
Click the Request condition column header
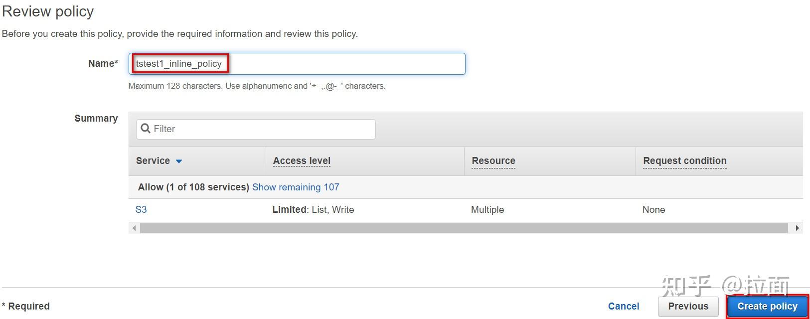684,160
